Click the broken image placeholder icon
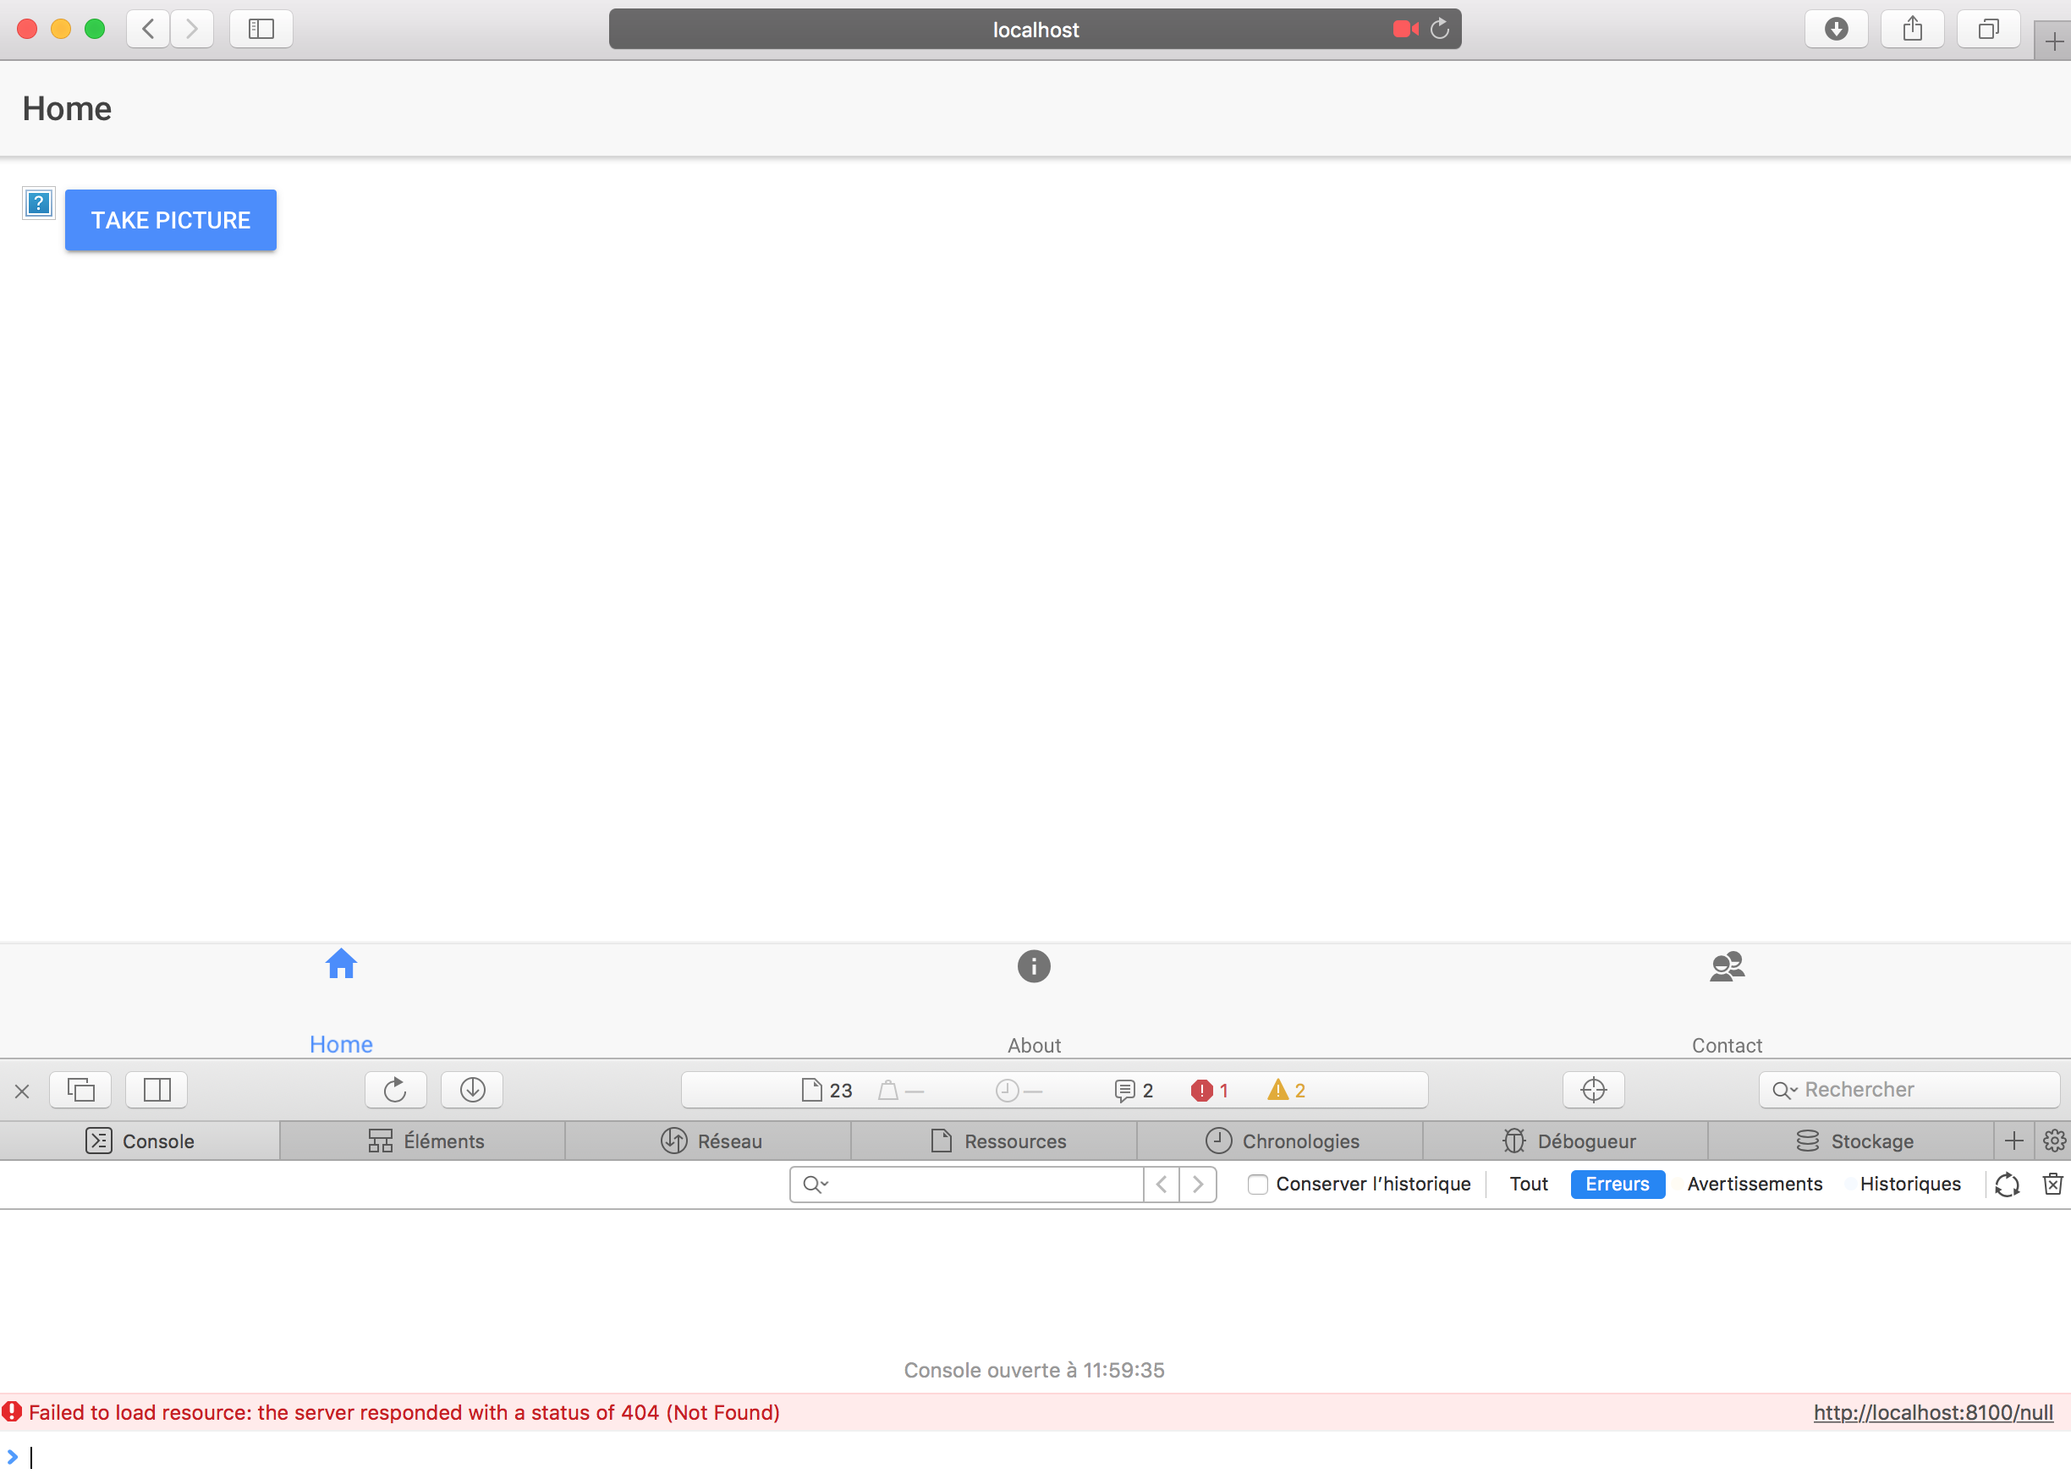The height and width of the screenshot is (1479, 2071). [38, 203]
